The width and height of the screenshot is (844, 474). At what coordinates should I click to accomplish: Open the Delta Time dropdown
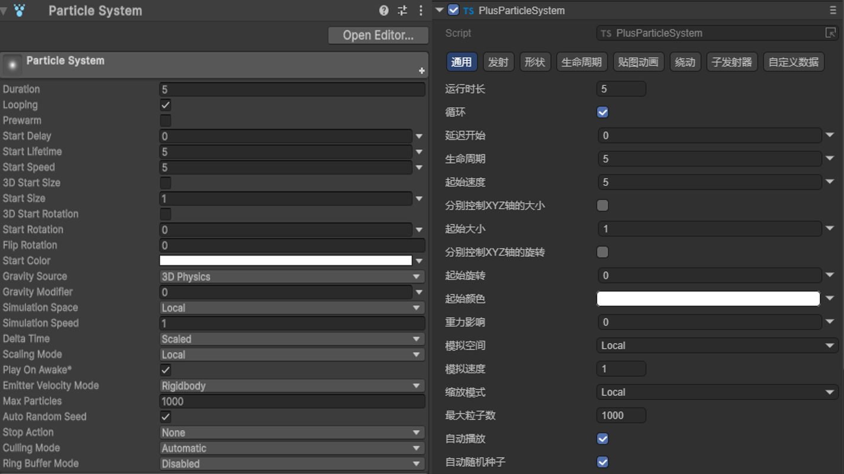tap(292, 339)
